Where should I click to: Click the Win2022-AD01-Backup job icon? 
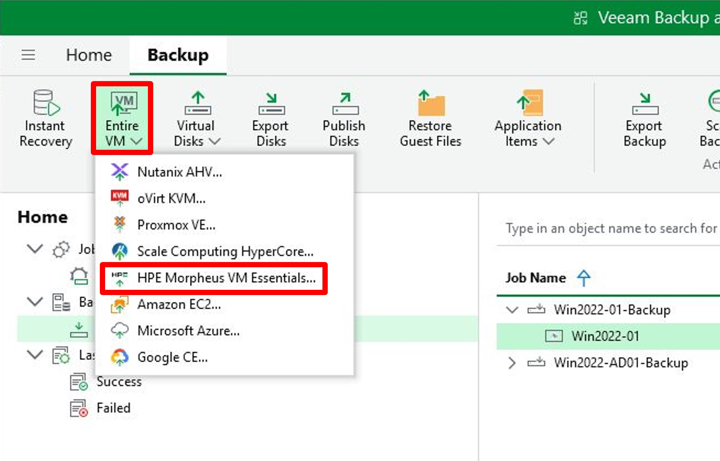[536, 362]
